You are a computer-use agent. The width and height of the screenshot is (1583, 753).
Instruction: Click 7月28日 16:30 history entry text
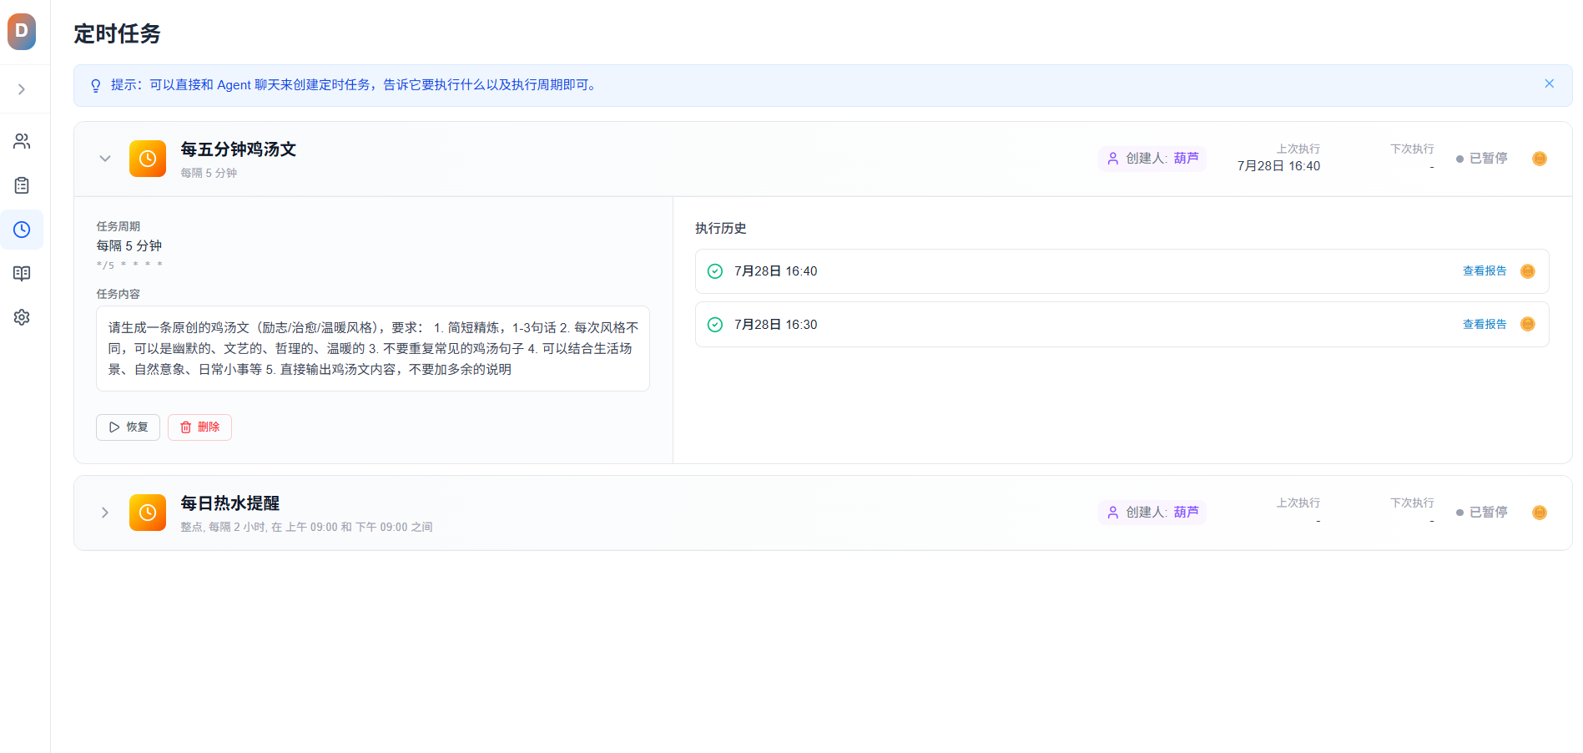point(776,325)
